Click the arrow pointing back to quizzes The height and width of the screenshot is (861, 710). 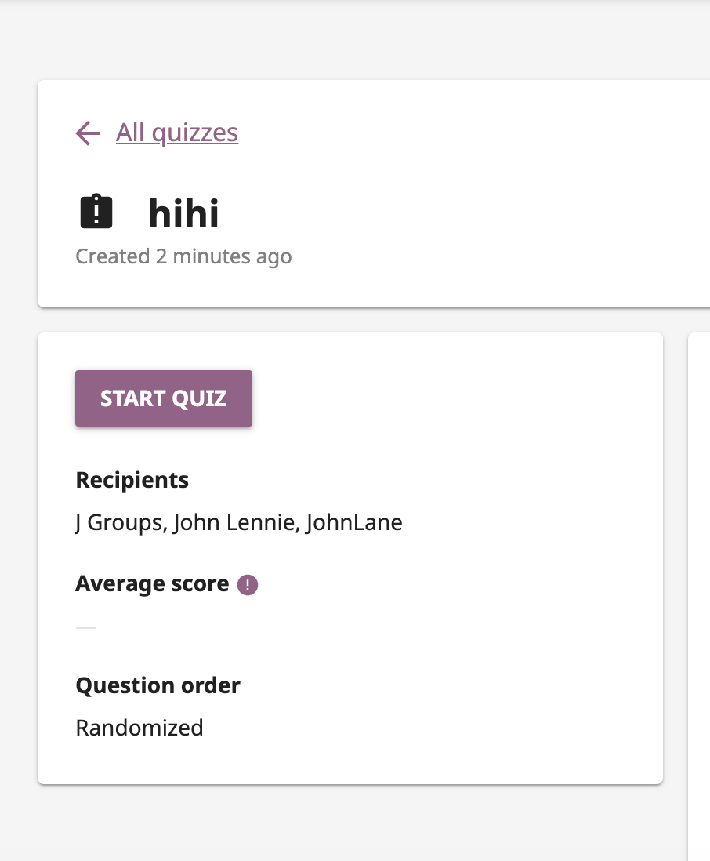pyautogui.click(x=87, y=133)
